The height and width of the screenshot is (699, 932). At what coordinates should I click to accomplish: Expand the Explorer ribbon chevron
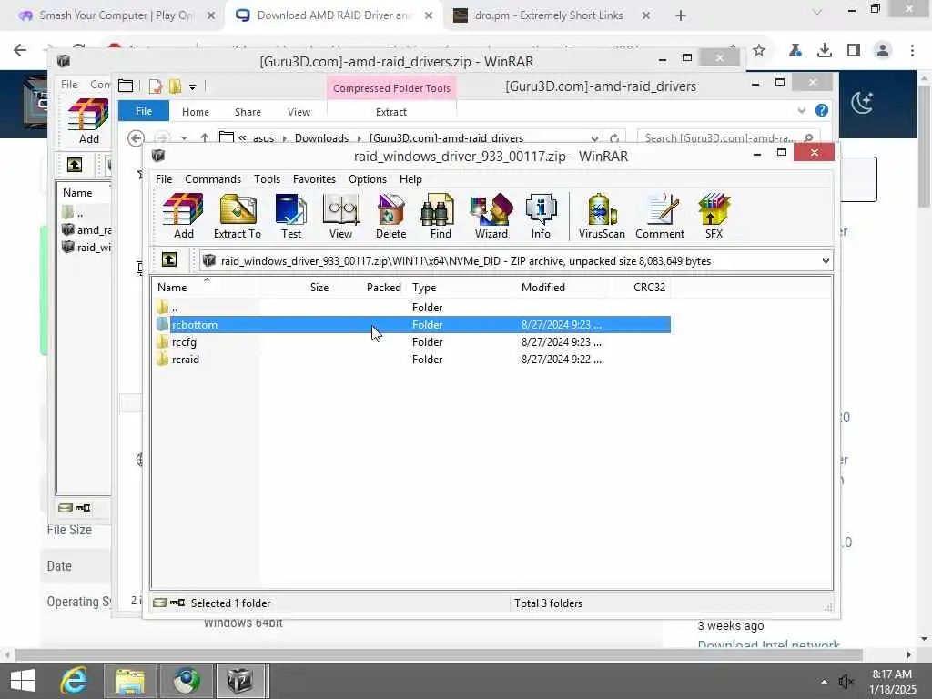(x=802, y=110)
